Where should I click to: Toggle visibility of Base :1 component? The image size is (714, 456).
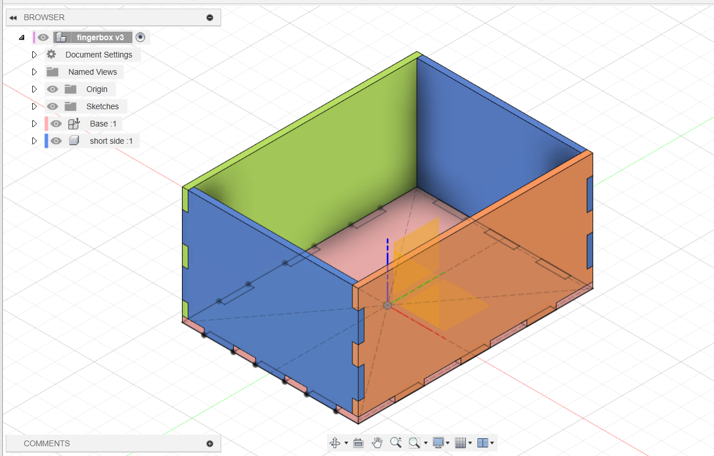click(56, 124)
